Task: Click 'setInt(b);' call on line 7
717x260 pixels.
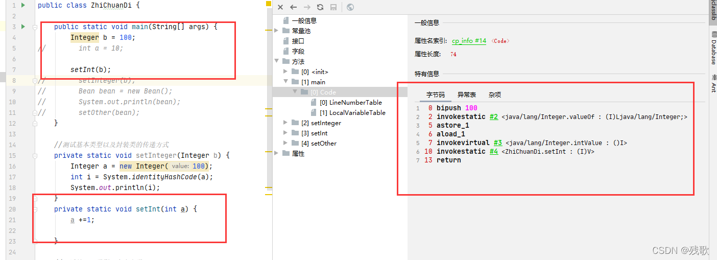Action: [x=91, y=69]
